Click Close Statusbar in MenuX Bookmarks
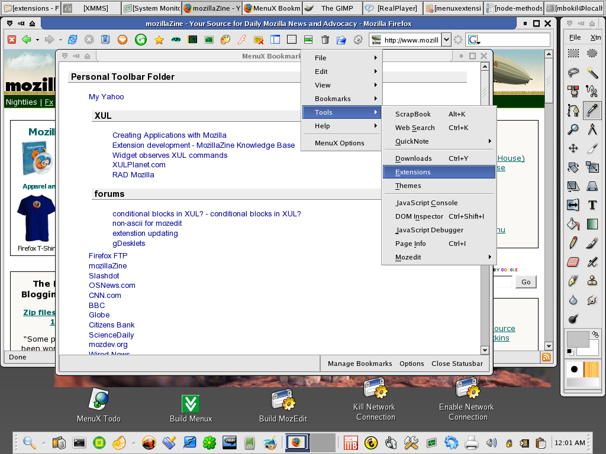 pos(457,364)
